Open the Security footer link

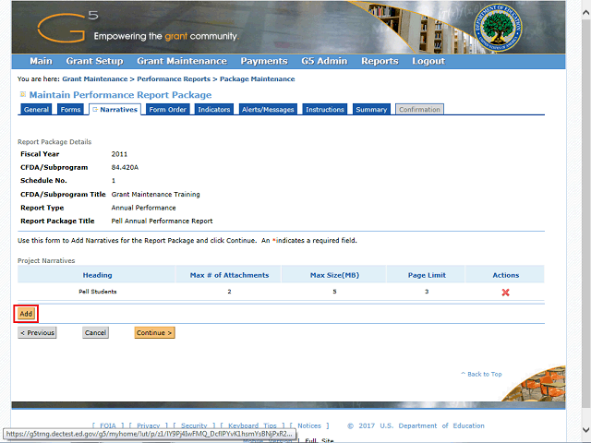click(194, 425)
